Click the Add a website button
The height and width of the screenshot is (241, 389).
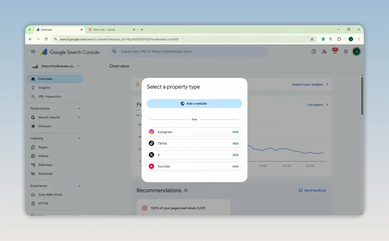pyautogui.click(x=195, y=104)
